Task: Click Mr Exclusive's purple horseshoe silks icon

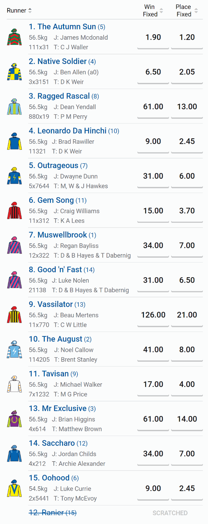Action: tap(14, 419)
